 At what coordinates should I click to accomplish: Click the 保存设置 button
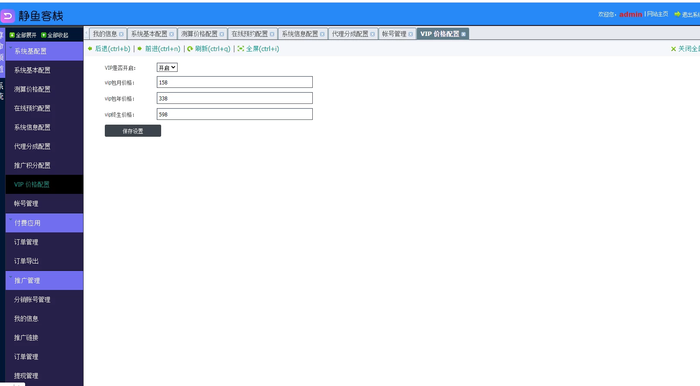pyautogui.click(x=133, y=131)
